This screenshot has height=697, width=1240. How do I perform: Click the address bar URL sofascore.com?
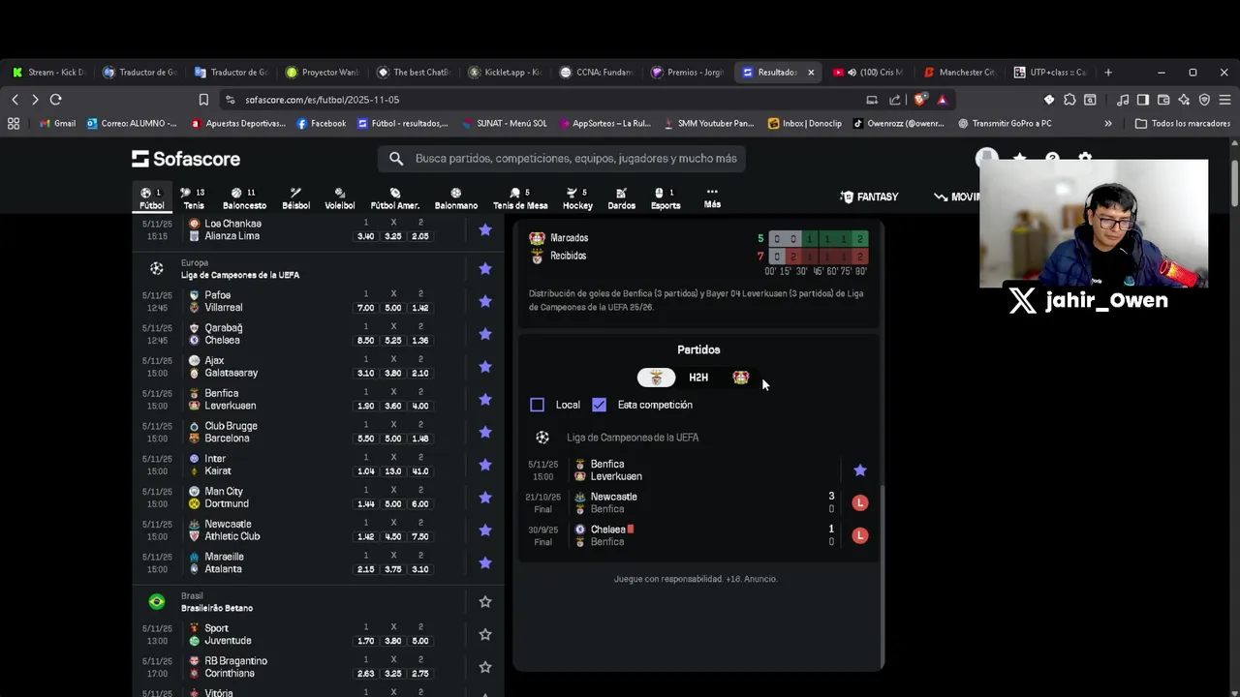(x=322, y=100)
